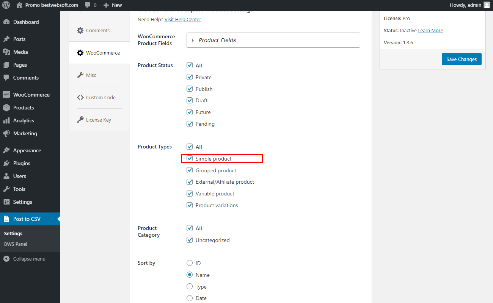Click the Dashboard gauge icon
The height and width of the screenshot is (303, 493).
pyautogui.click(x=6, y=22)
